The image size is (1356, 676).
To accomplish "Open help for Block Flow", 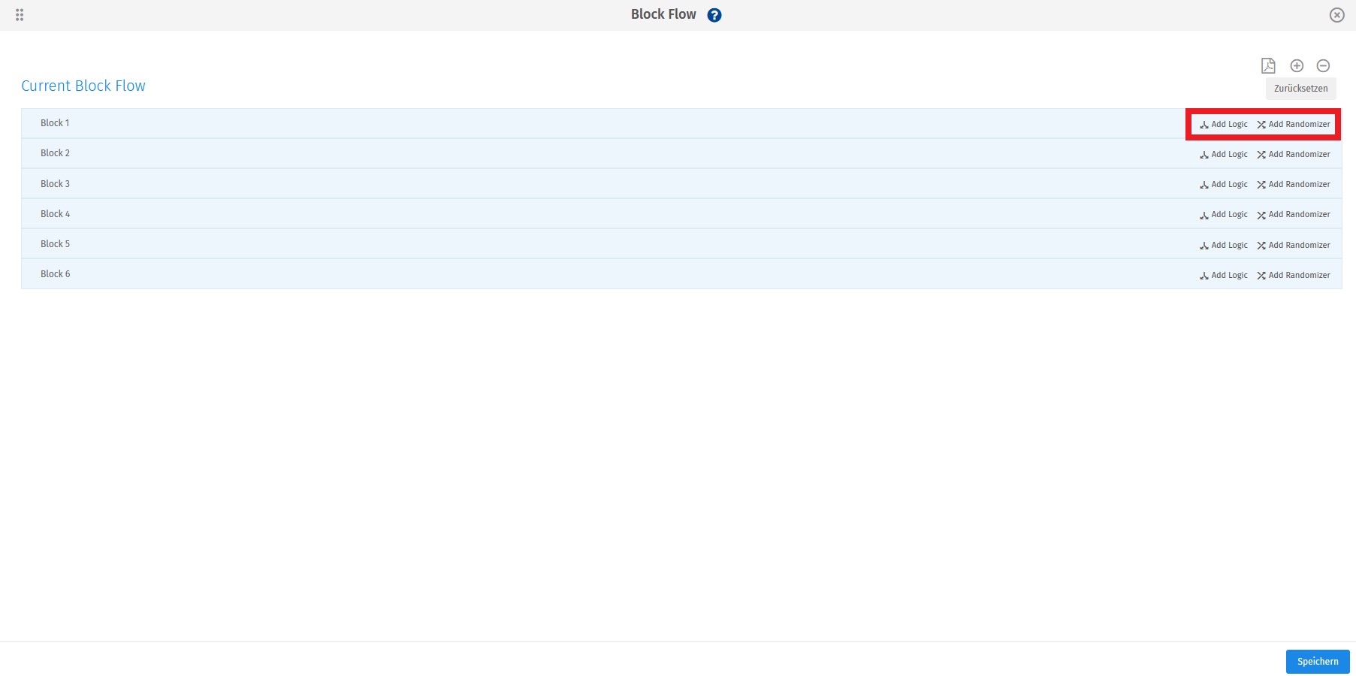I will click(714, 14).
